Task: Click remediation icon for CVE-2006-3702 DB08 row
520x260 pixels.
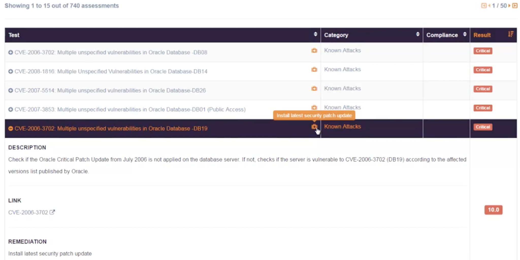Action: pyautogui.click(x=314, y=51)
